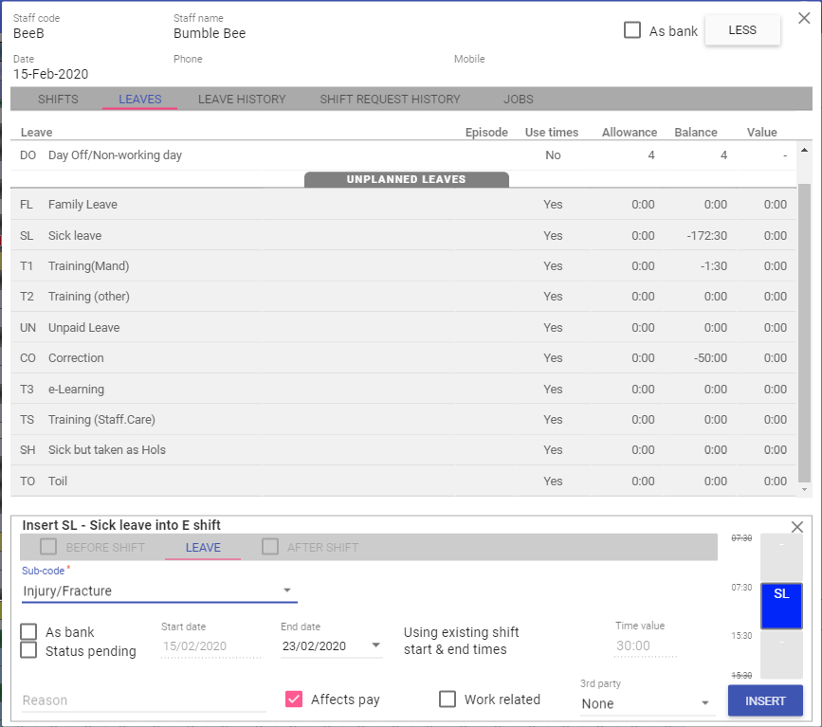
Task: Enable the Status pending checkbox
Action: coord(29,650)
